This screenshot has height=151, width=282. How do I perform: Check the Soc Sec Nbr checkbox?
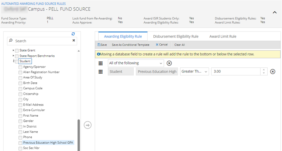point(20,148)
